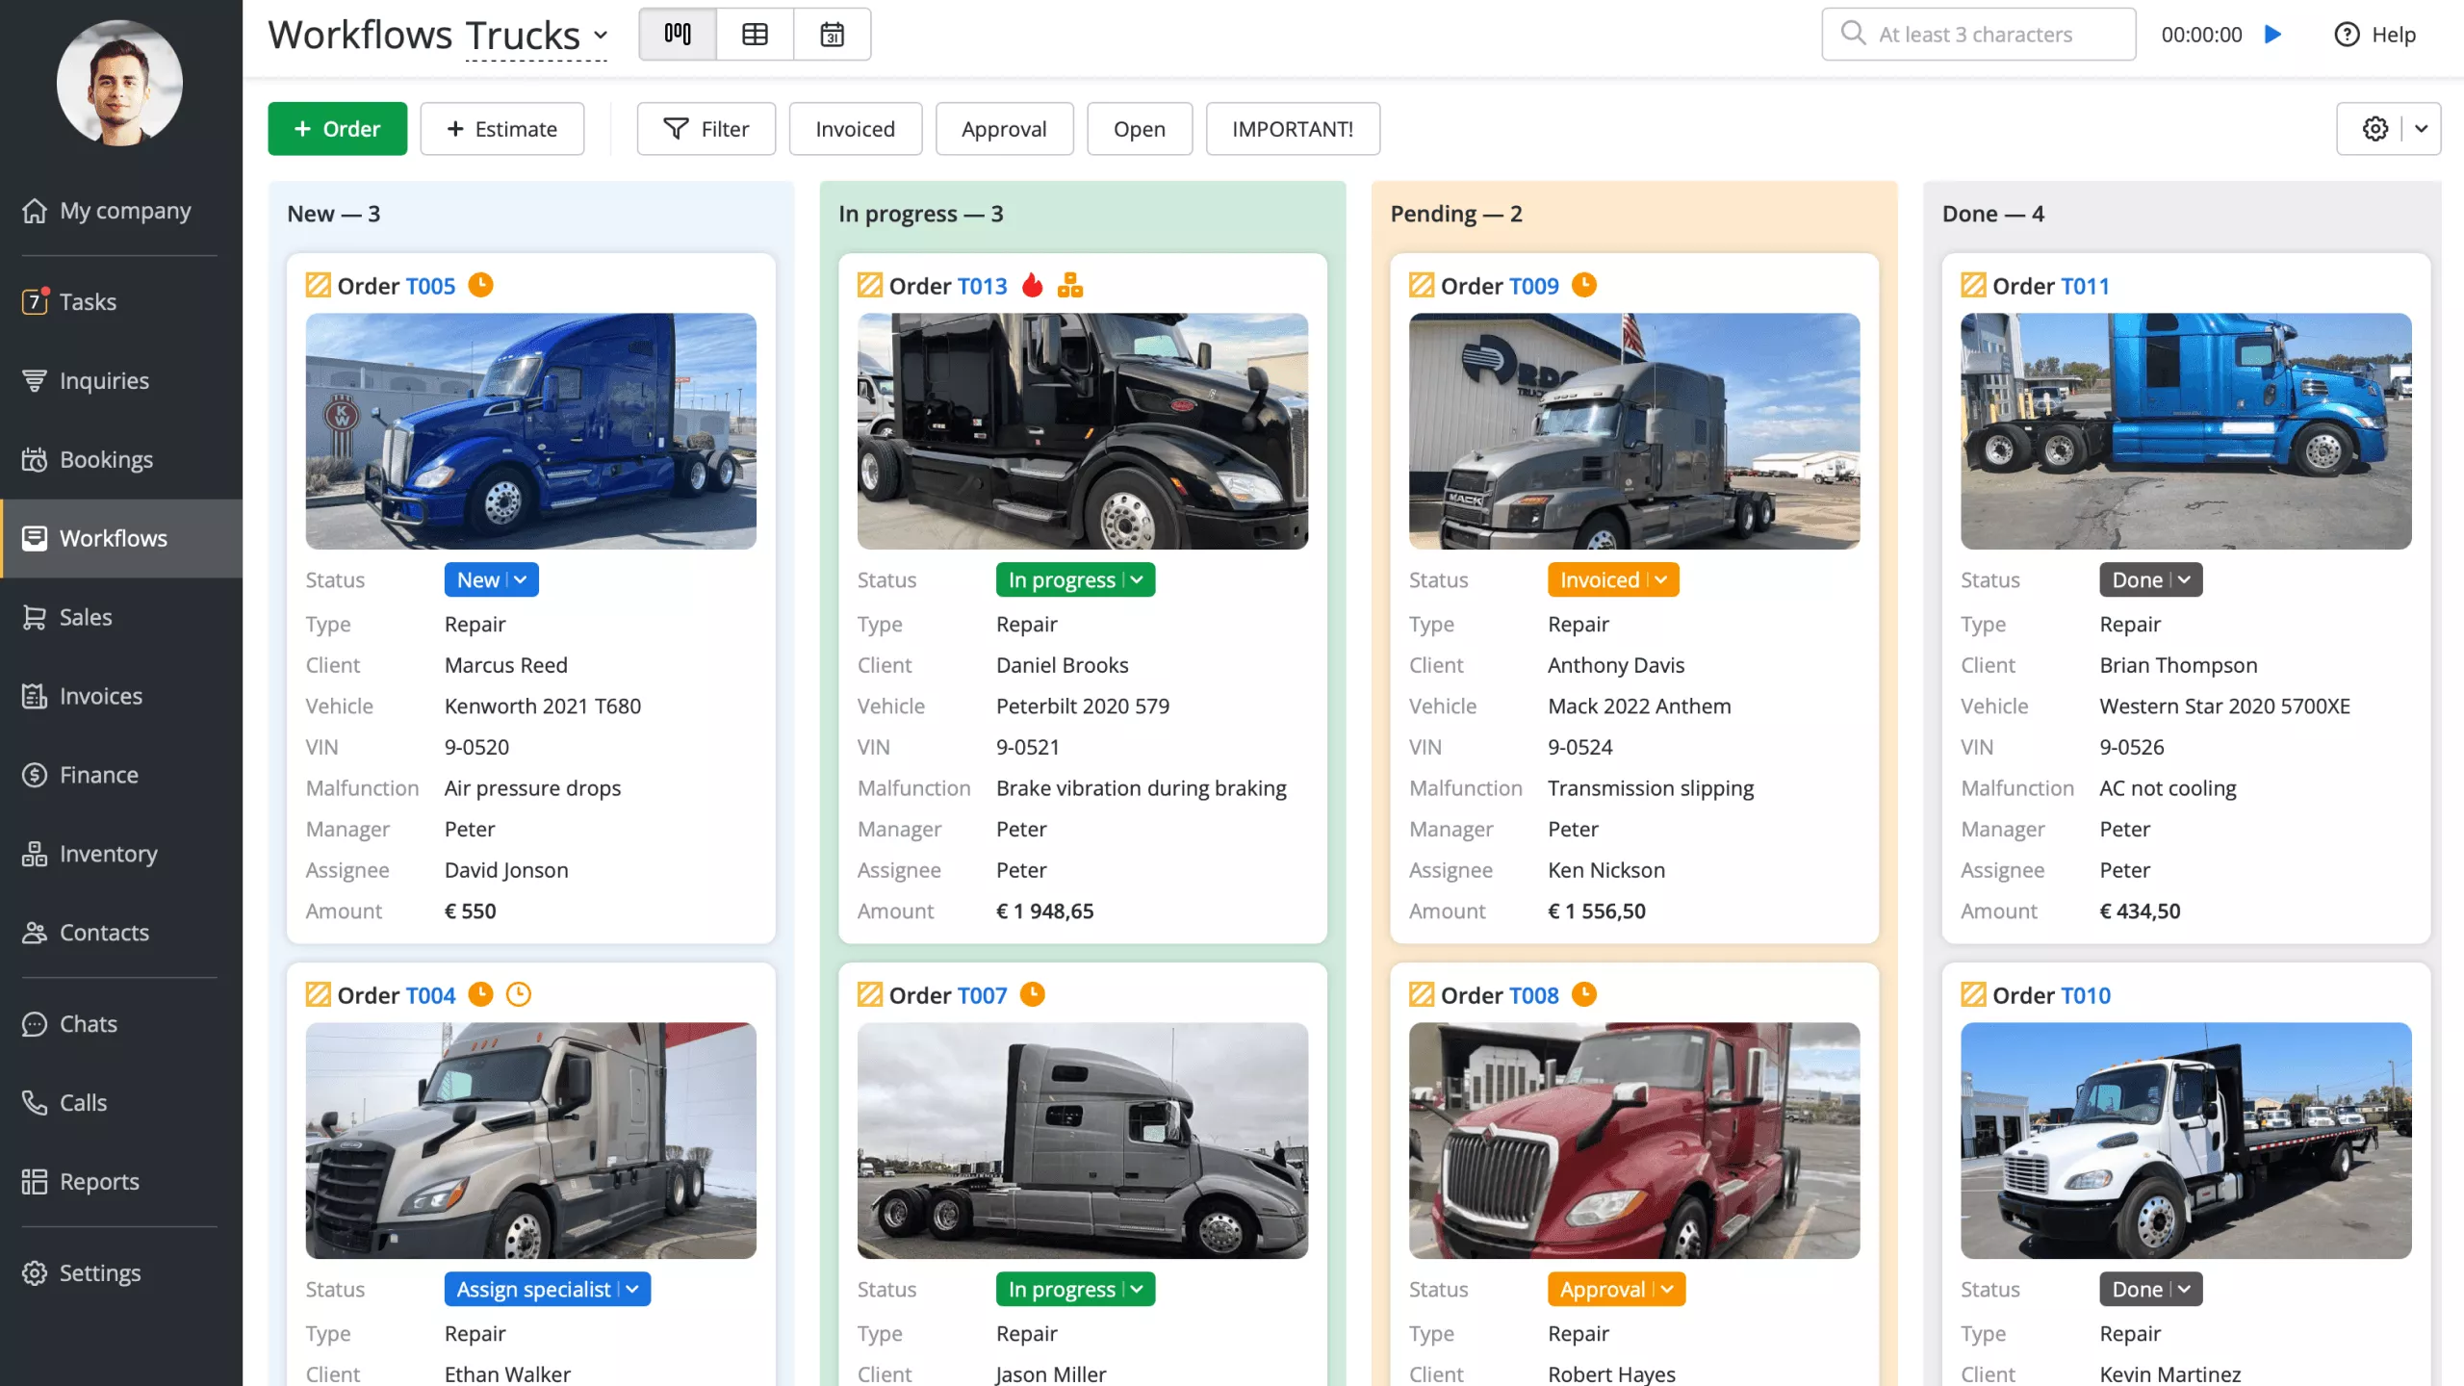Change T005 status New dropdown
Viewport: 2464px width, 1386px height.
coord(491,579)
